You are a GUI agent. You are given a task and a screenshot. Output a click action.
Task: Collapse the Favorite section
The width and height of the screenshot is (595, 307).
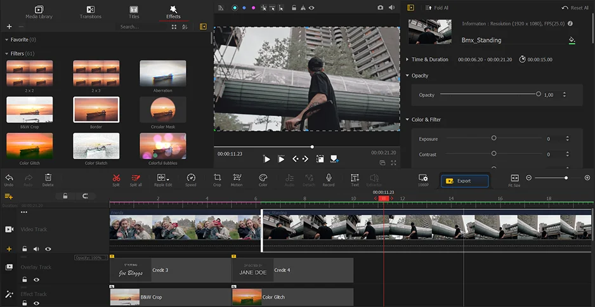point(6,39)
